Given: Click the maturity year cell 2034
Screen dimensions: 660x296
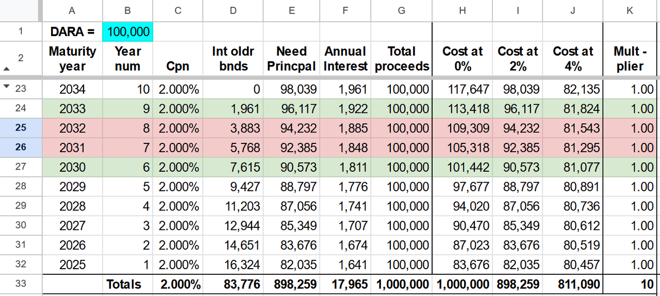Looking at the screenshot, I should point(72,89).
